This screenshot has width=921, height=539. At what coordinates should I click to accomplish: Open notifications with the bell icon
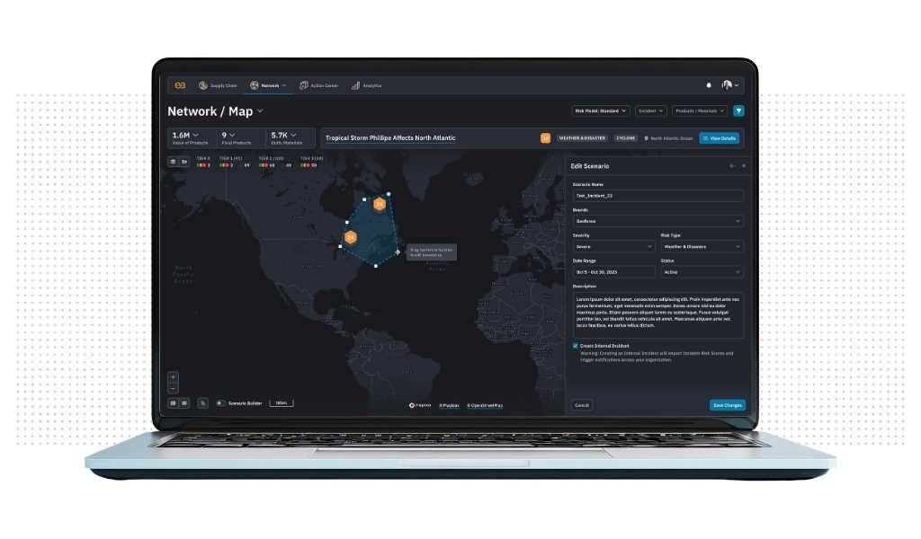(x=709, y=85)
